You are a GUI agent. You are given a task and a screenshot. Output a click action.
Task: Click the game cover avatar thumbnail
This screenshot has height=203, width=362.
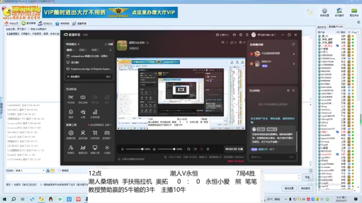coord(122,46)
